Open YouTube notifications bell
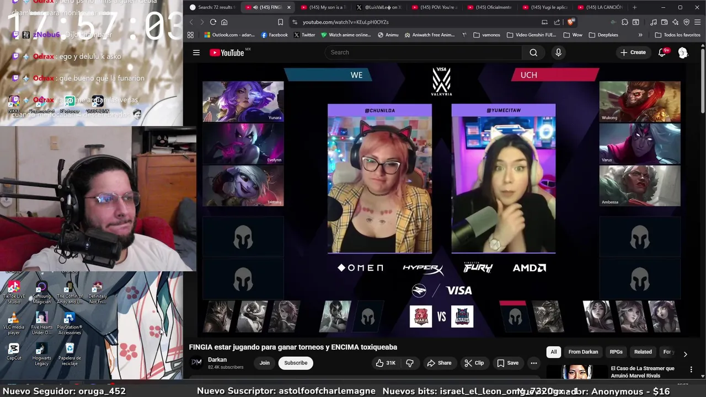The width and height of the screenshot is (706, 397). pos(662,52)
